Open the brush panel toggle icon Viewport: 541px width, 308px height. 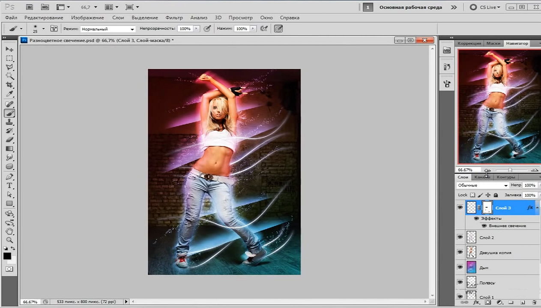tap(54, 29)
